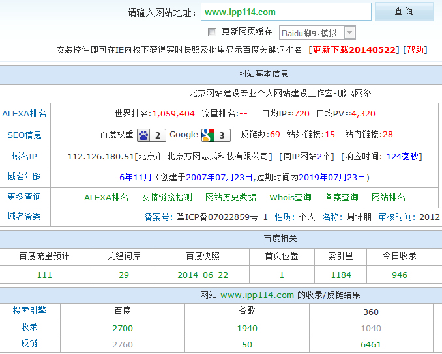Open the 域名IP label link
Screen dimensions: 442x354
[x=25, y=156]
